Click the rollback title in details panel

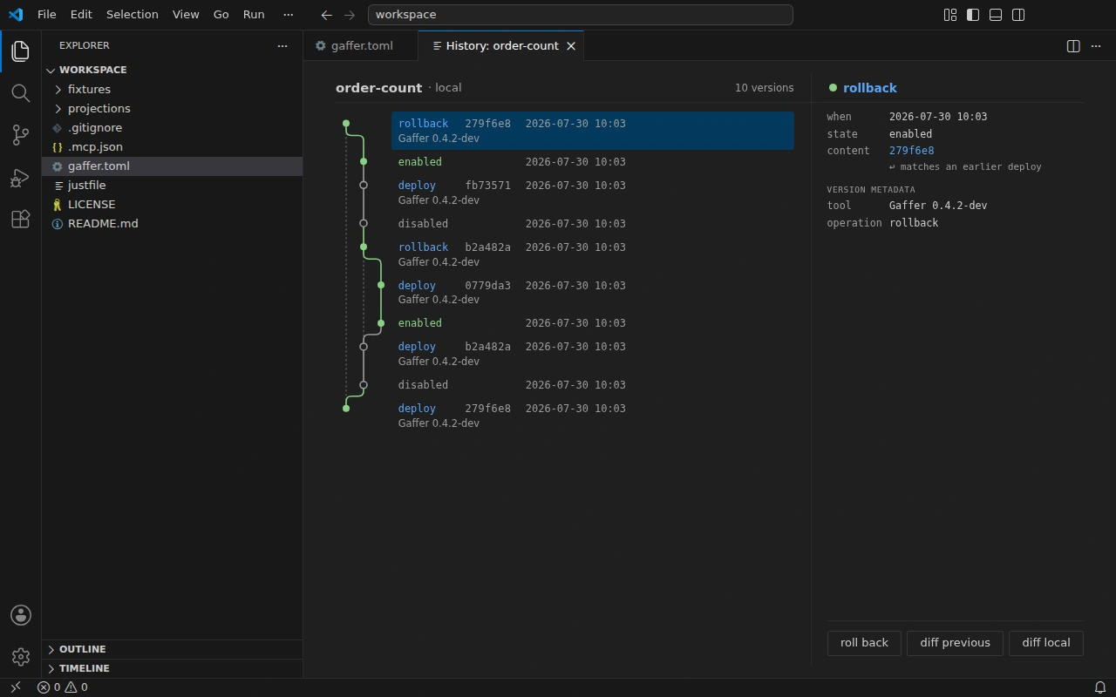point(869,88)
